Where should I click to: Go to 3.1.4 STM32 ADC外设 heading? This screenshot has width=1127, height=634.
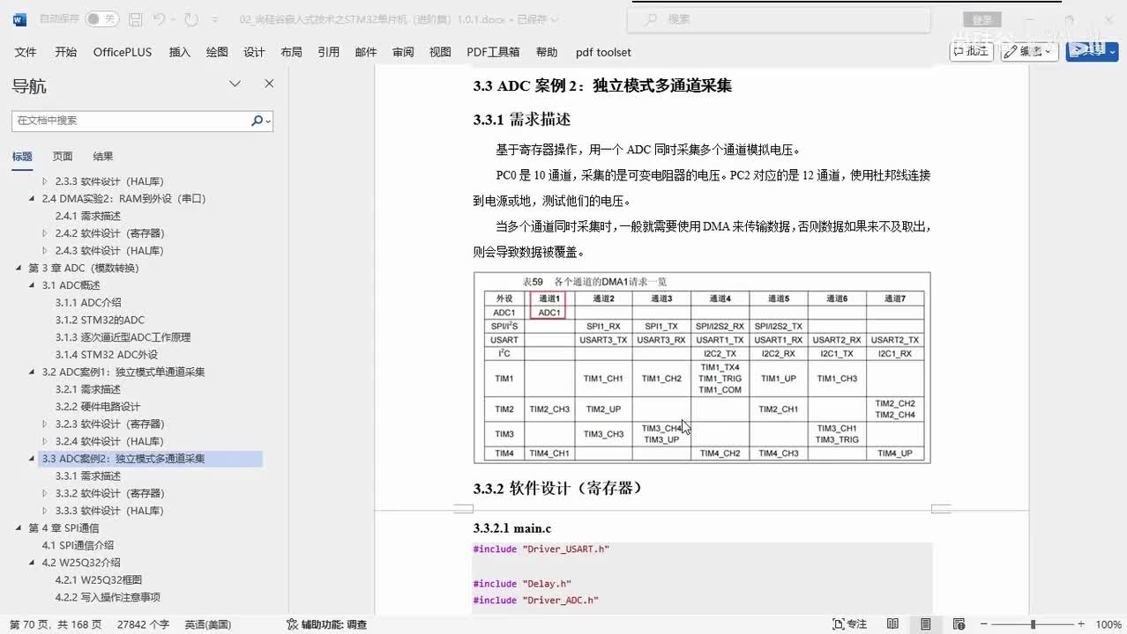(x=107, y=355)
